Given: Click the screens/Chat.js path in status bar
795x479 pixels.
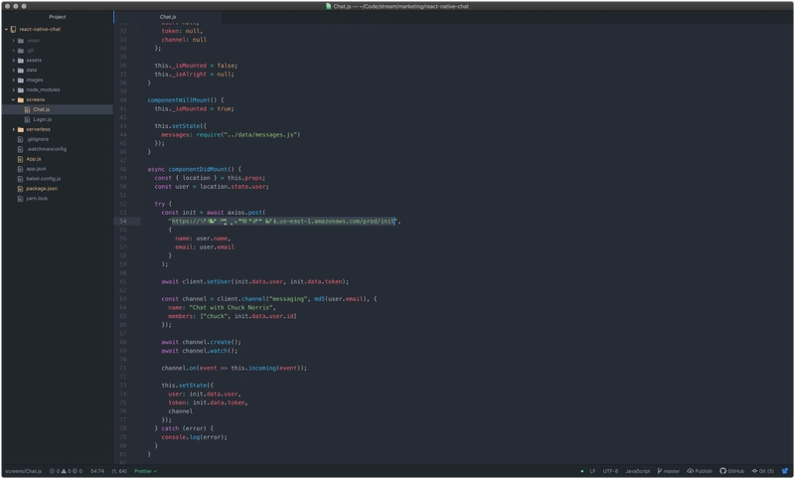Looking at the screenshot, I should (x=24, y=471).
